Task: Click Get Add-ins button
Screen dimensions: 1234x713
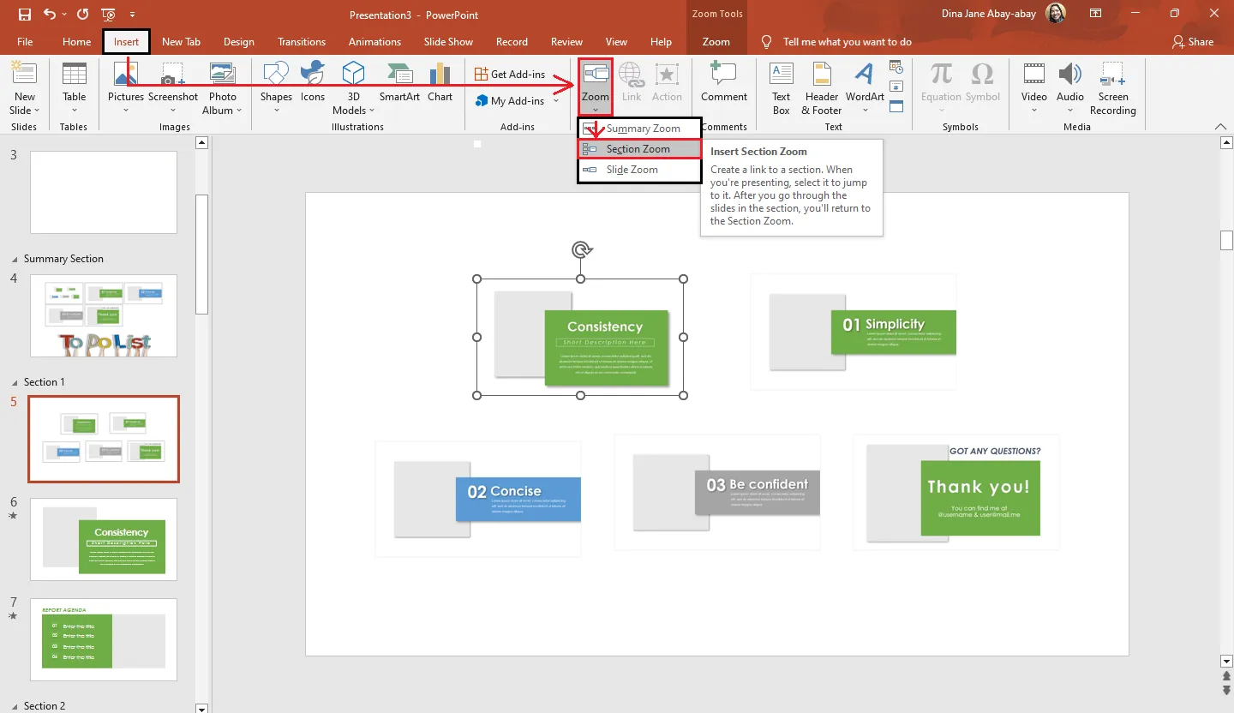Action: coord(510,75)
